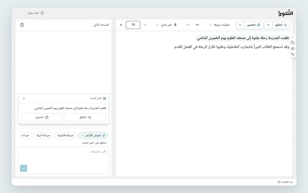This screenshot has width=308, height=193.
Task: Click the highlighted first sentence in editor
Action: pos(243,38)
